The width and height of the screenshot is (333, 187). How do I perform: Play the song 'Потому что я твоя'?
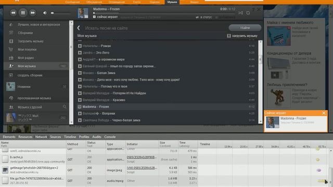click(80, 87)
